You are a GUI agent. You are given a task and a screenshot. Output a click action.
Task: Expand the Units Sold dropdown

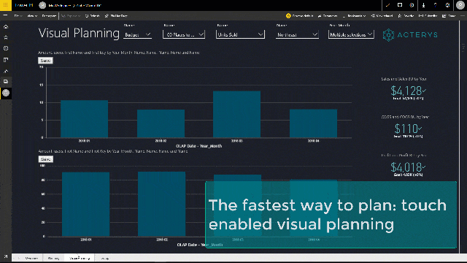click(240, 35)
